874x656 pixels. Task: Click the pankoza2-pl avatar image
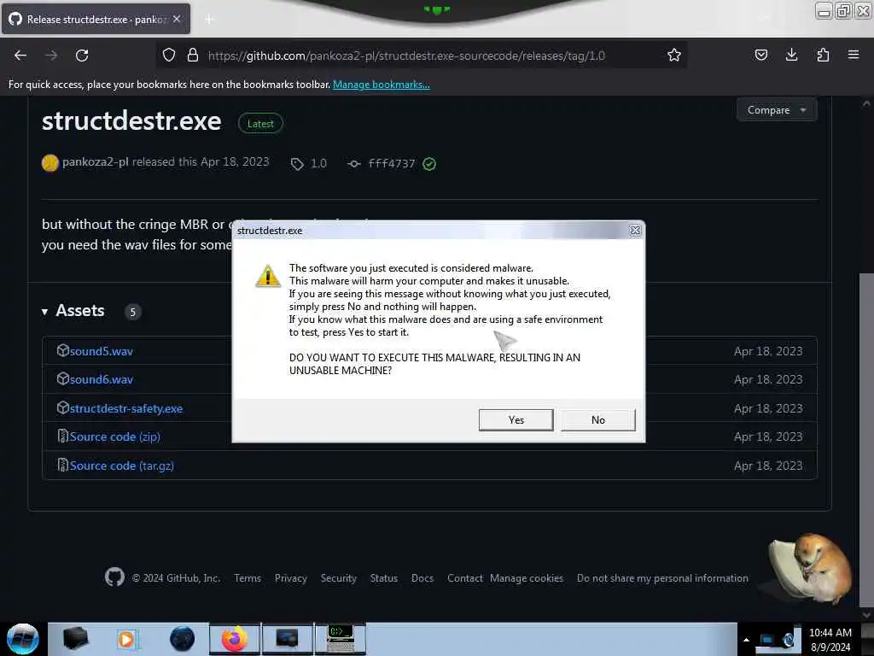point(50,163)
